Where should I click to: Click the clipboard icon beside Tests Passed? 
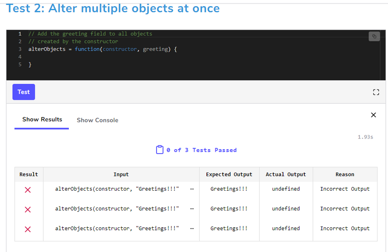click(x=160, y=150)
